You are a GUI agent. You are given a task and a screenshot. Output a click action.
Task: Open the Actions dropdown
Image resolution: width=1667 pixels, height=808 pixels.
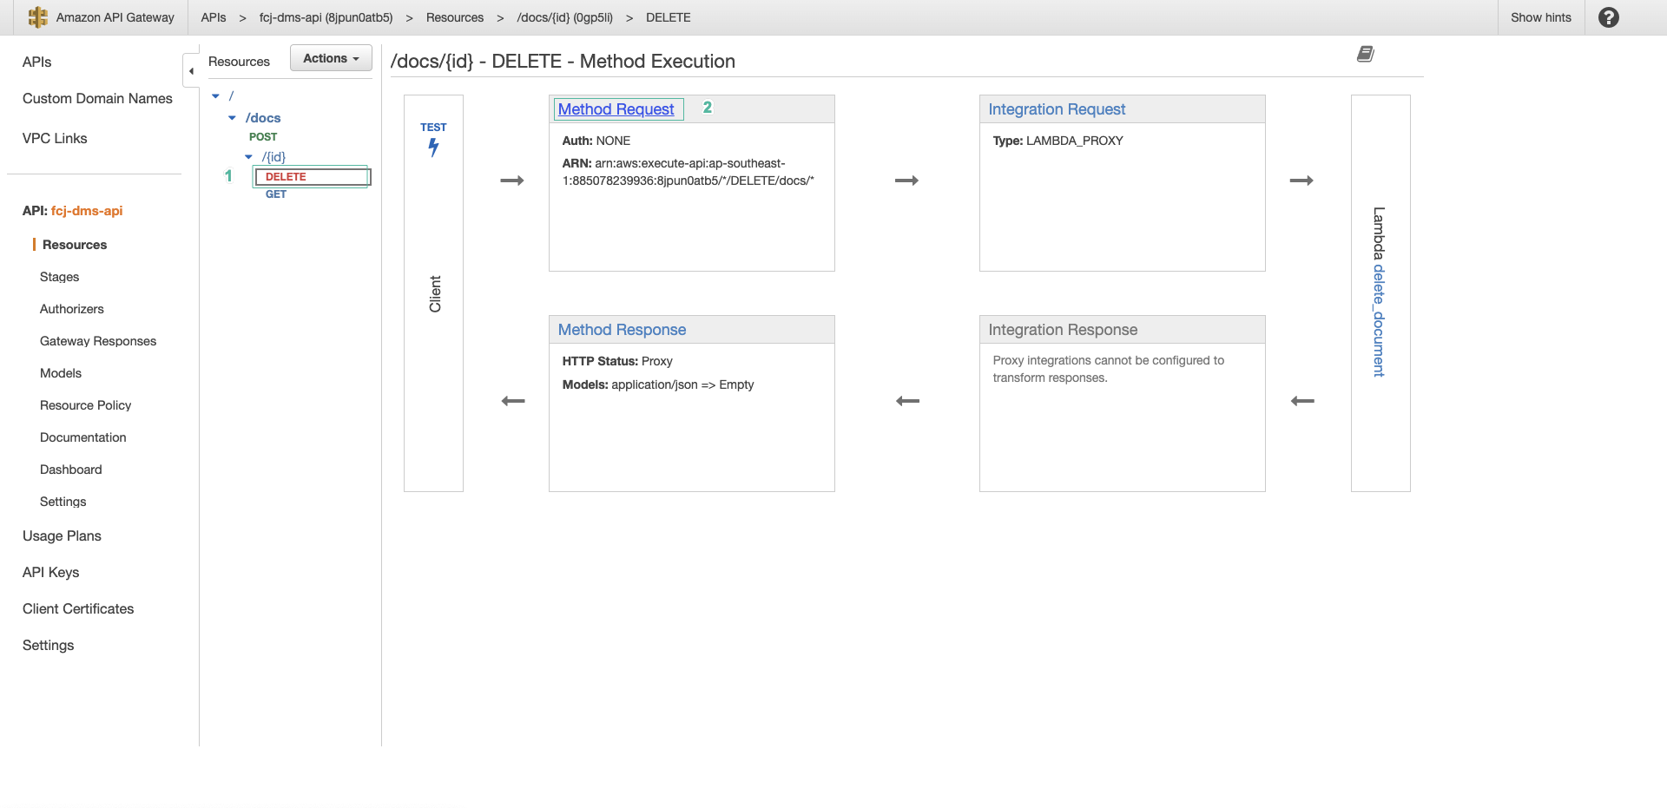click(331, 58)
